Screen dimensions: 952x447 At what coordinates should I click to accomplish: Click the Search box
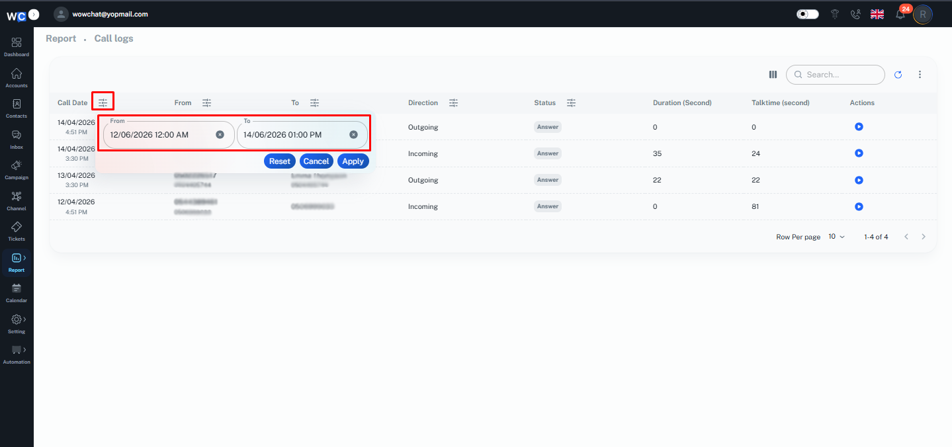pyautogui.click(x=836, y=75)
